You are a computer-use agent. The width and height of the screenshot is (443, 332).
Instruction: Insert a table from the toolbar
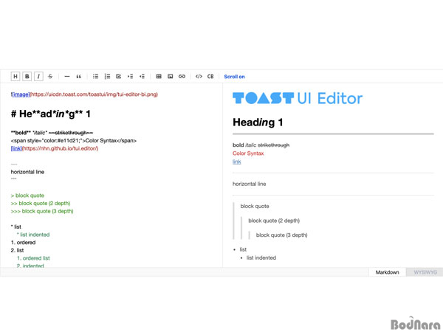[159, 76]
